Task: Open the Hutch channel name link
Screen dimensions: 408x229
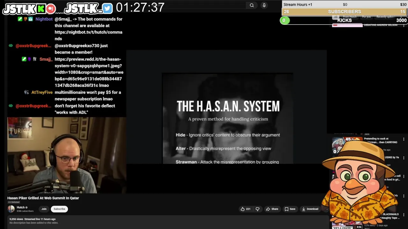Action: tap(20, 207)
